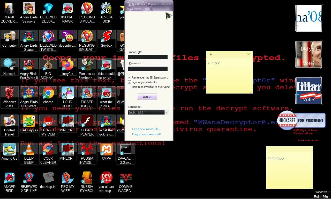Image resolution: width=331 pixels, height=199 pixels.
Task: Open the XMPP (XAMPP) shortcut
Action: pos(107,152)
